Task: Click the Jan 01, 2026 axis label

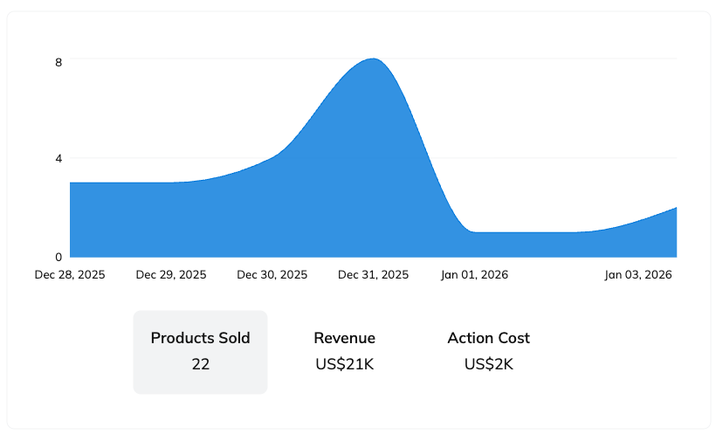Action: 474,274
